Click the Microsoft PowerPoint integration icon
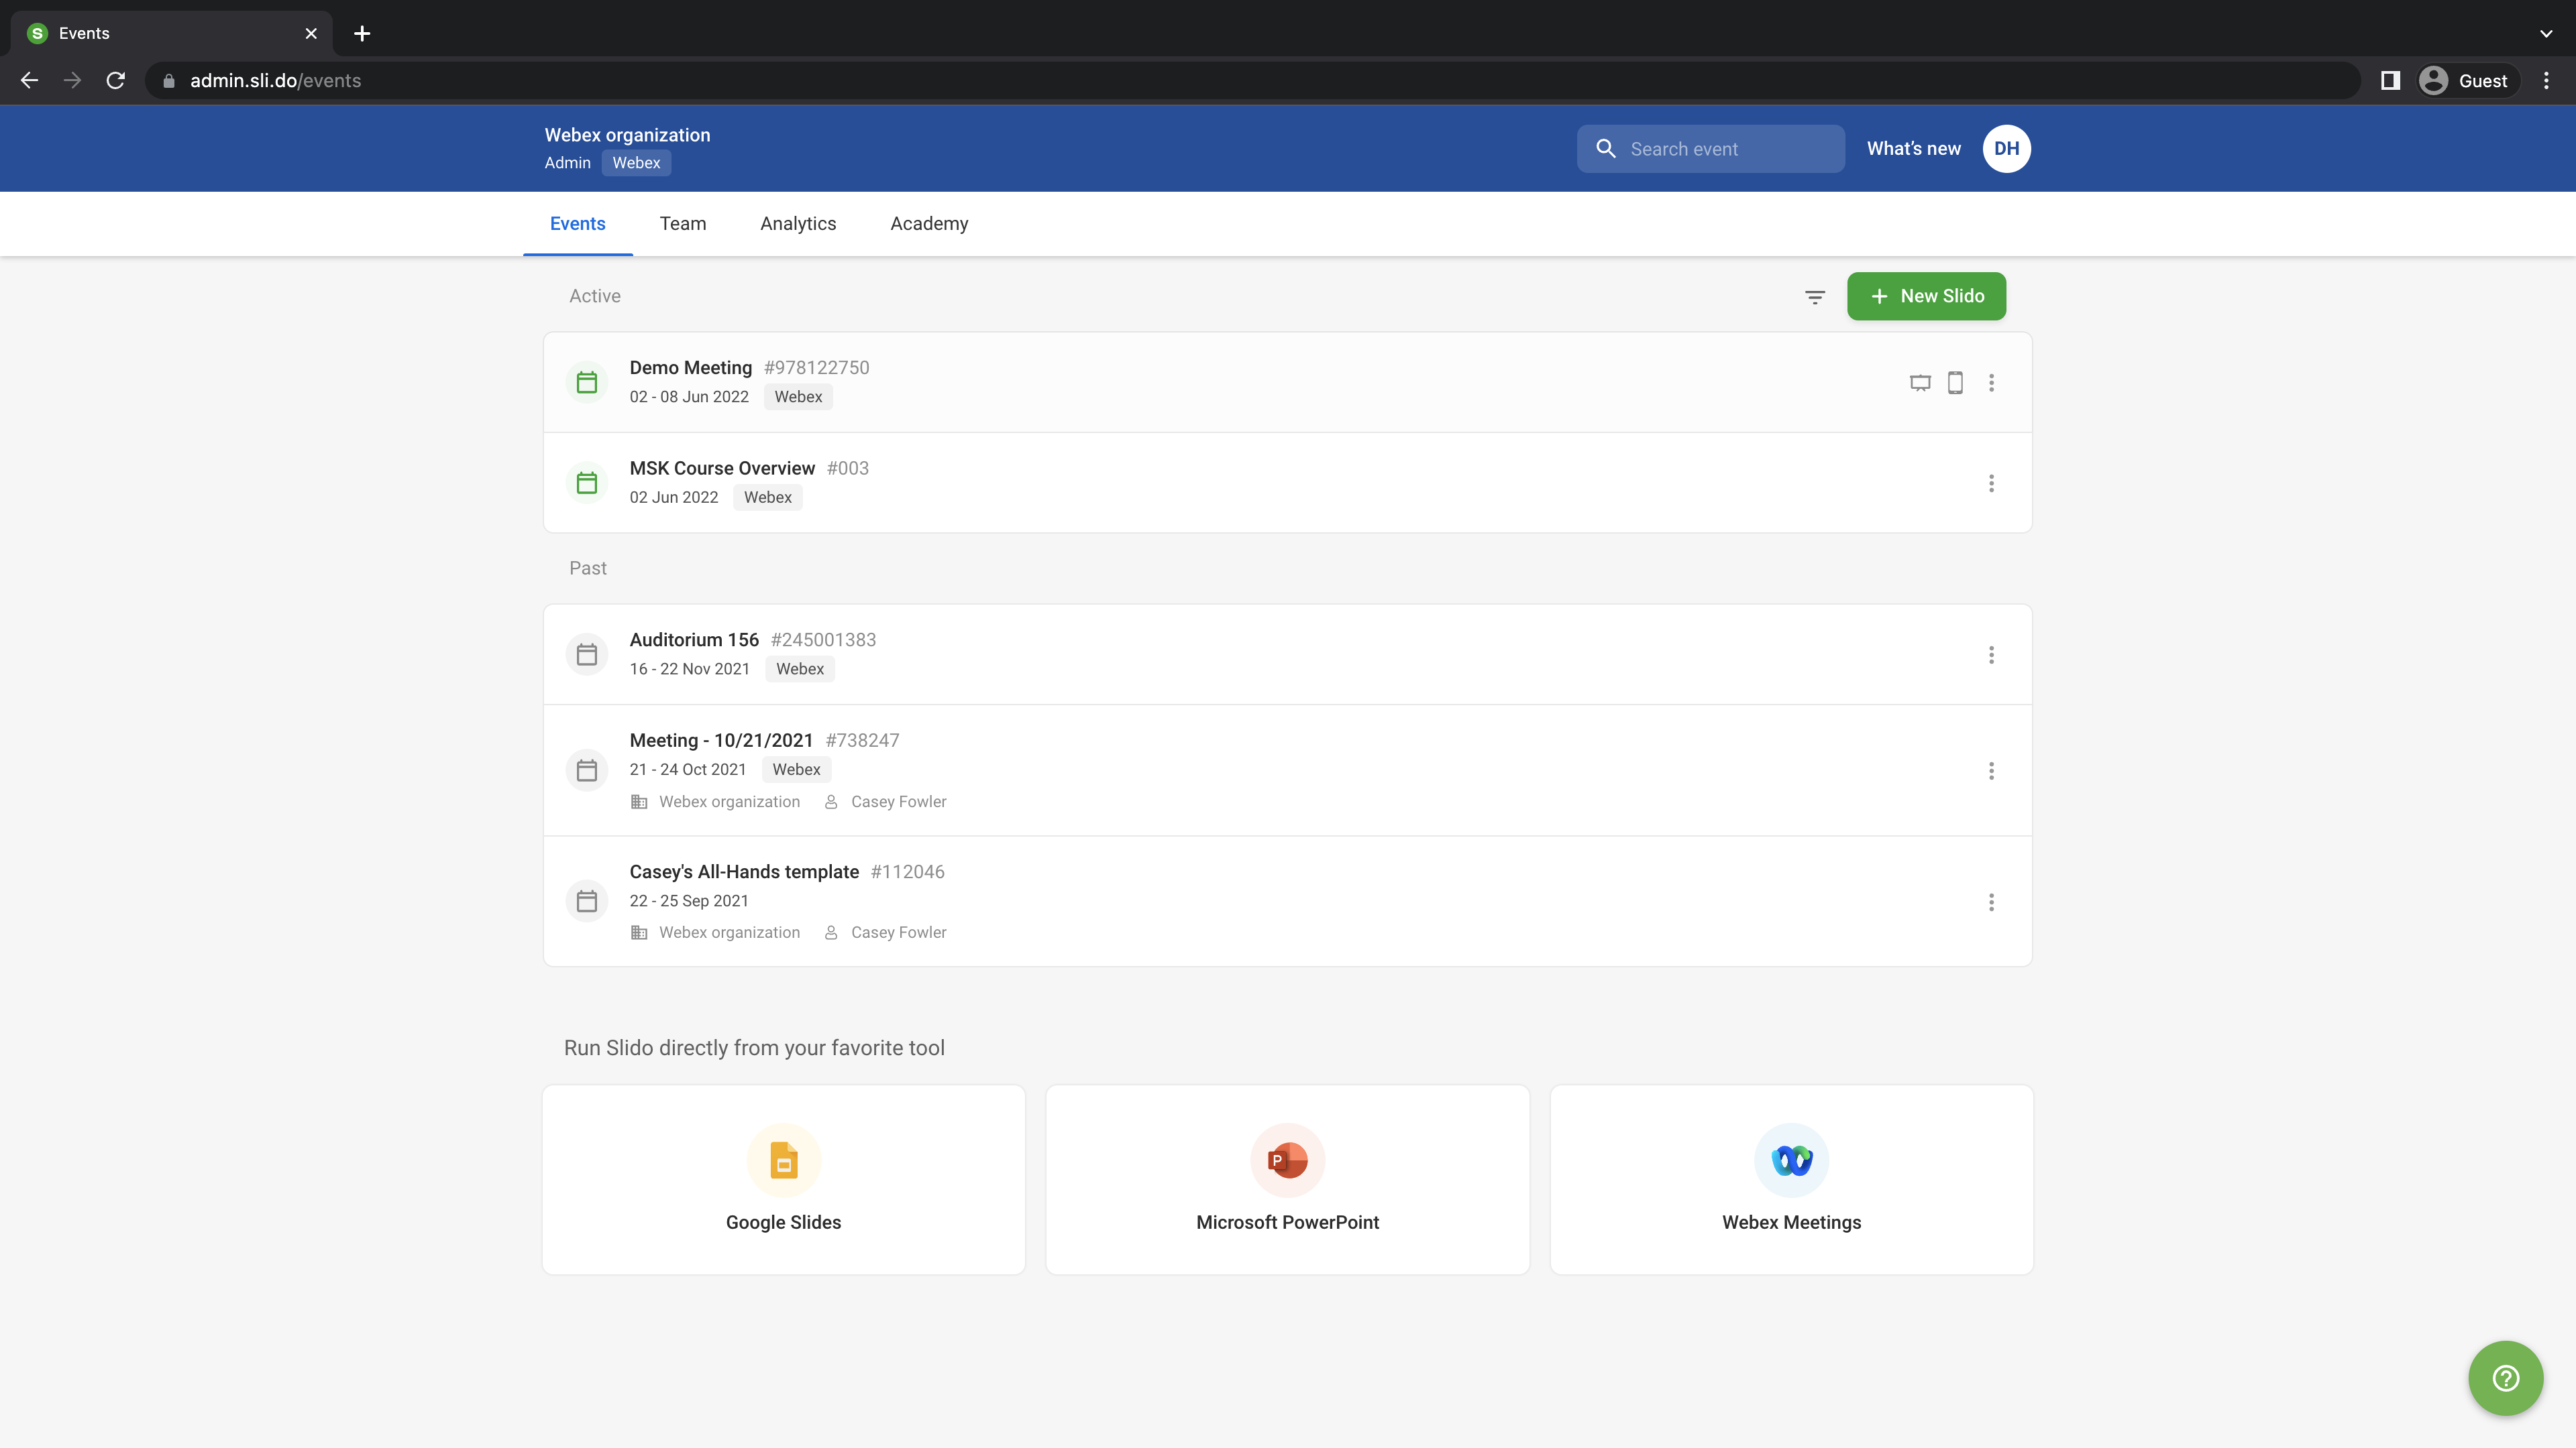Image resolution: width=2576 pixels, height=1448 pixels. pyautogui.click(x=1287, y=1160)
